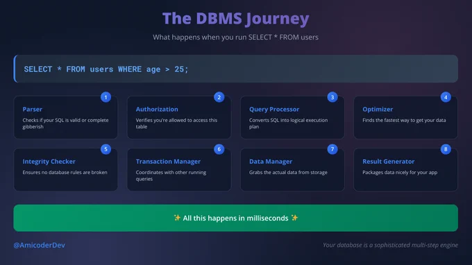
Task: Click 'All this happens in milliseconds' banner
Action: 236,218
